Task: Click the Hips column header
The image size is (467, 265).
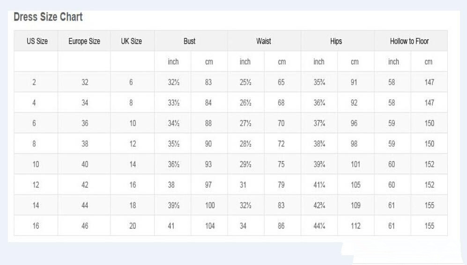Action: click(336, 41)
